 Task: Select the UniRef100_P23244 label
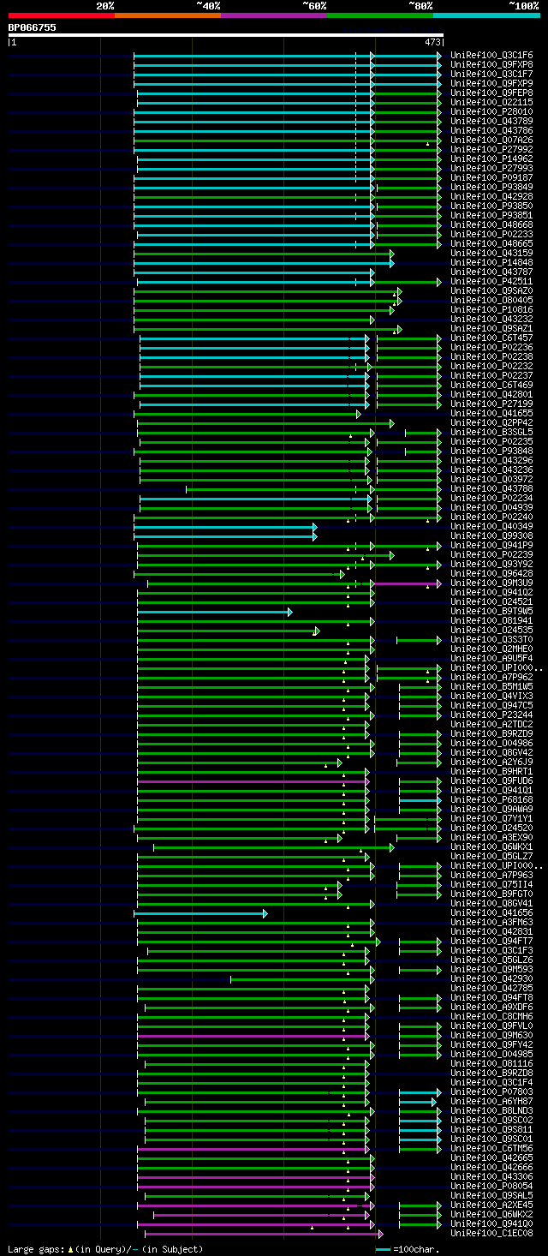click(491, 715)
